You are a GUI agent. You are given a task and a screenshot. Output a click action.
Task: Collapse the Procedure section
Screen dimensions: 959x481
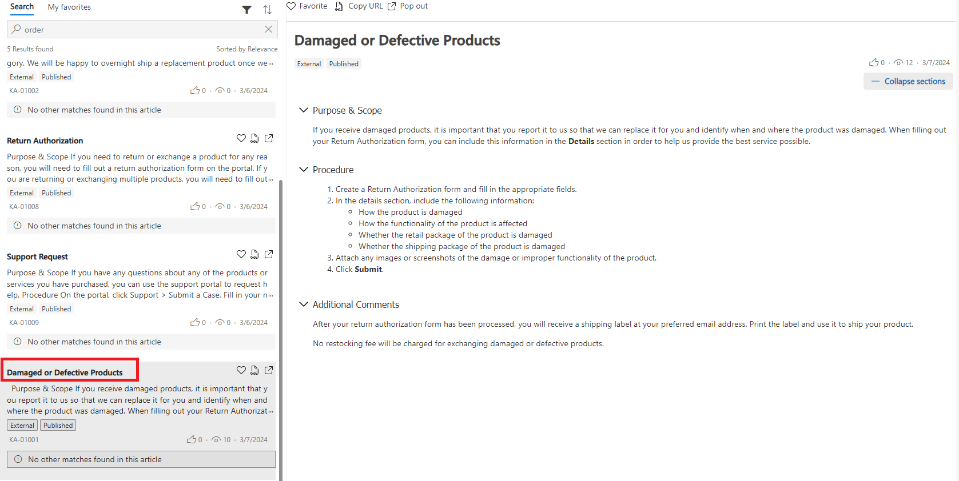[304, 170]
